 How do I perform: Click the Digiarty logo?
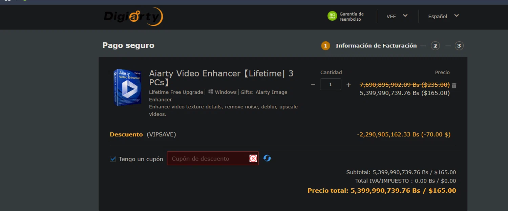point(133,16)
